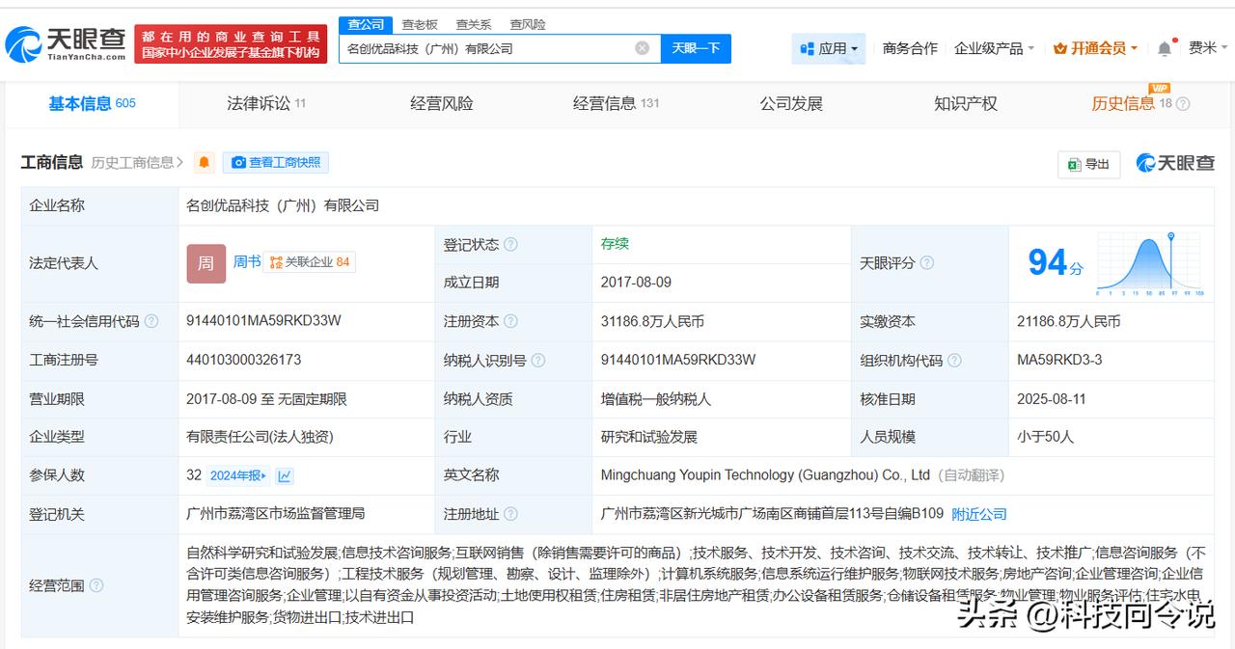Open the 知识产权 tab
Viewport: 1235px width, 649px height.
pyautogui.click(x=966, y=104)
